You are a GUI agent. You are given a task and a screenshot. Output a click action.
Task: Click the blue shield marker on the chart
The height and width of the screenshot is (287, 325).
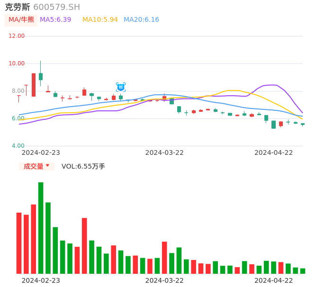121,87
